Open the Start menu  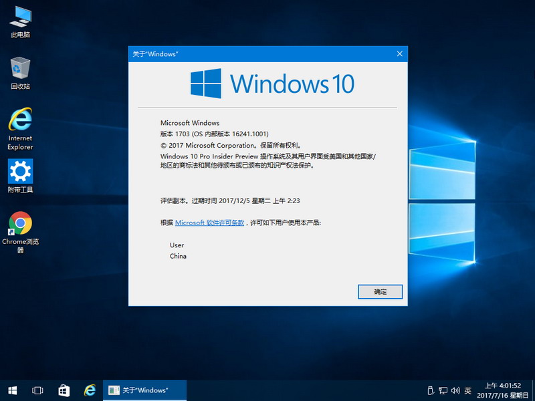pyautogui.click(x=13, y=390)
